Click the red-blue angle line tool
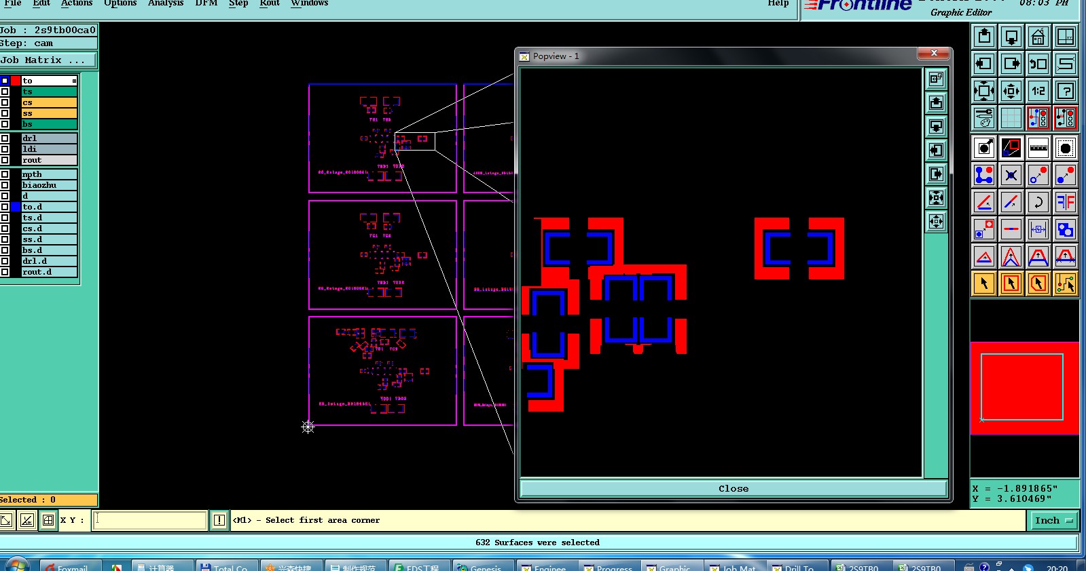Screen dimensions: 1086x571 [x=984, y=202]
